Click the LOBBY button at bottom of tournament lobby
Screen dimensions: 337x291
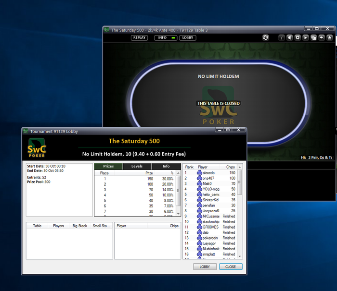click(205, 267)
